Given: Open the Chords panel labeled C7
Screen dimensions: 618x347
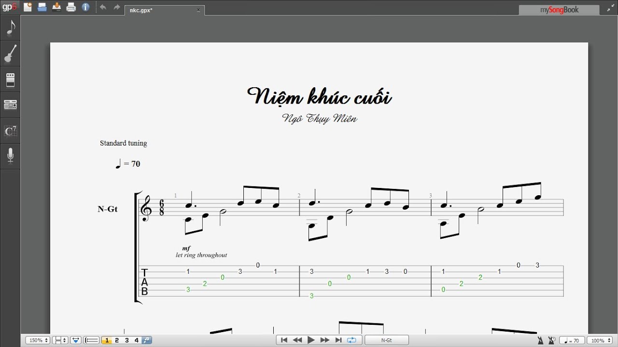Looking at the screenshot, I should click(x=10, y=131).
